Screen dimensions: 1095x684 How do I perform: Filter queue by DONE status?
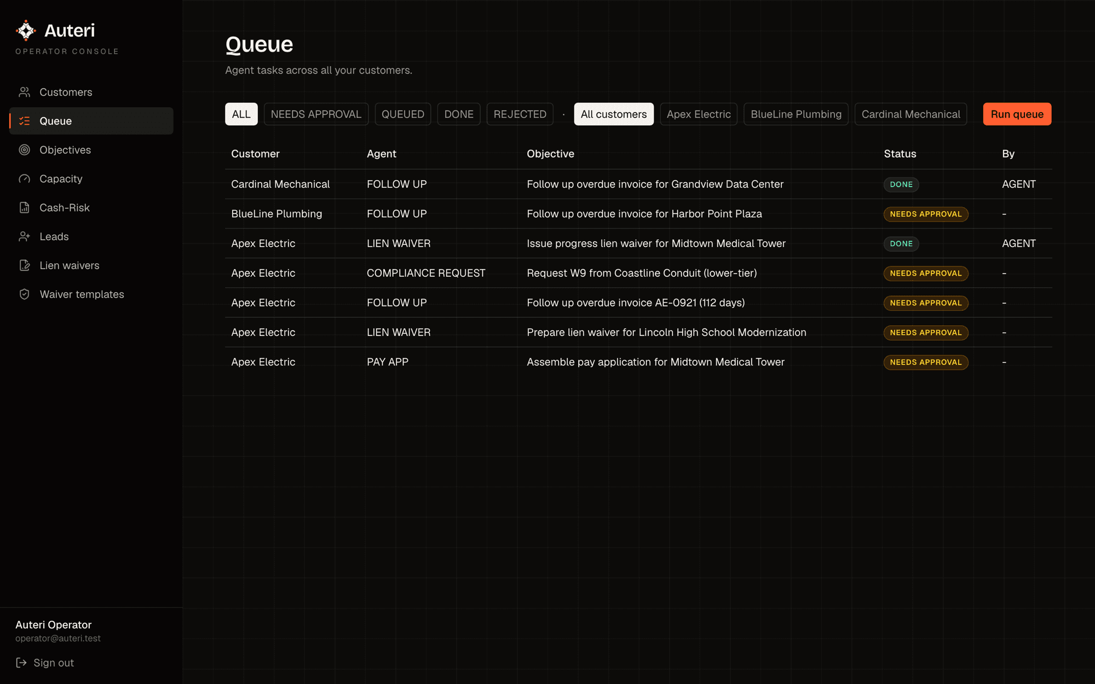pyautogui.click(x=459, y=114)
